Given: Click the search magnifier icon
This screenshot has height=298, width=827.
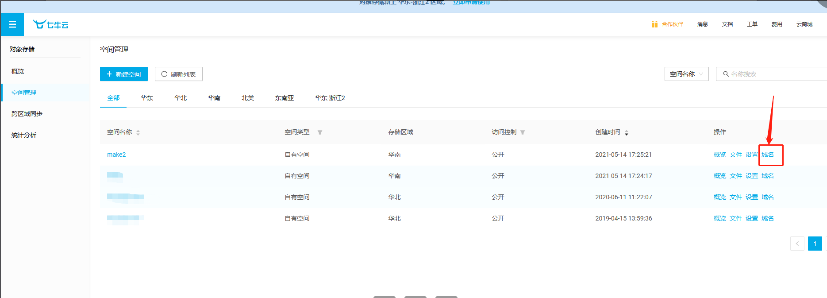Looking at the screenshot, I should (x=726, y=74).
